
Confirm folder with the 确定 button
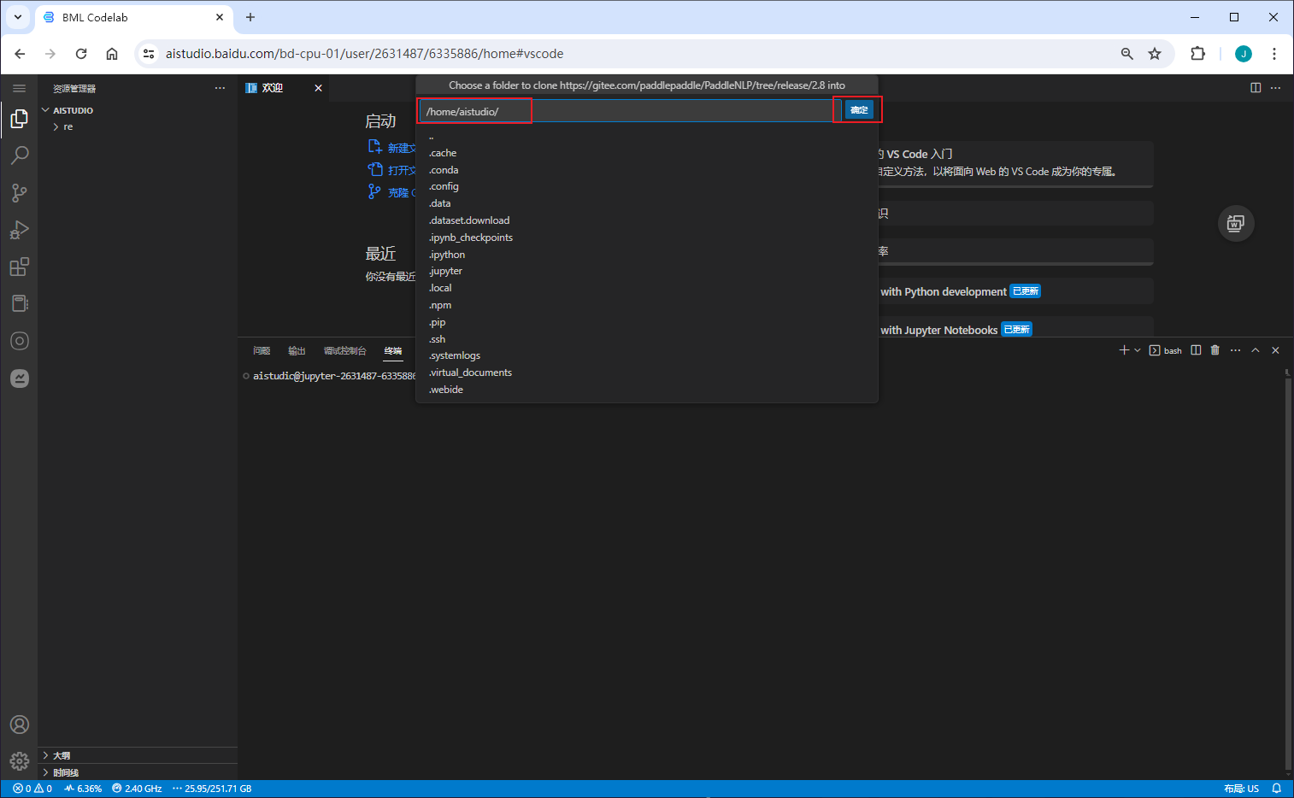click(x=859, y=110)
